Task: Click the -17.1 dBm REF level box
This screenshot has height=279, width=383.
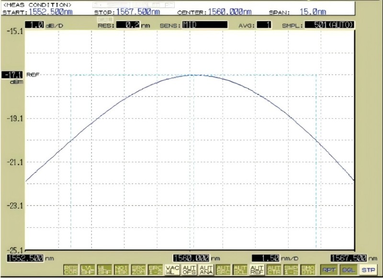Action: (12, 75)
